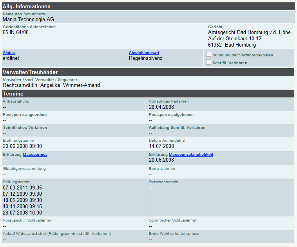Follow the Massearmut link

click(34, 155)
